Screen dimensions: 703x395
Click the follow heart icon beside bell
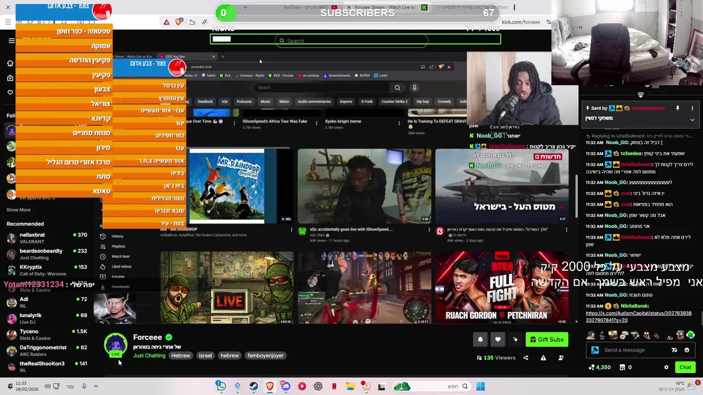[x=498, y=340]
